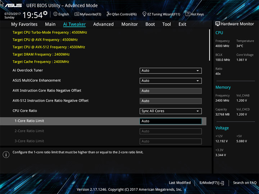The width and height of the screenshot is (259, 194).
Task: Click the settings list scrollbar
Action: (209, 45)
